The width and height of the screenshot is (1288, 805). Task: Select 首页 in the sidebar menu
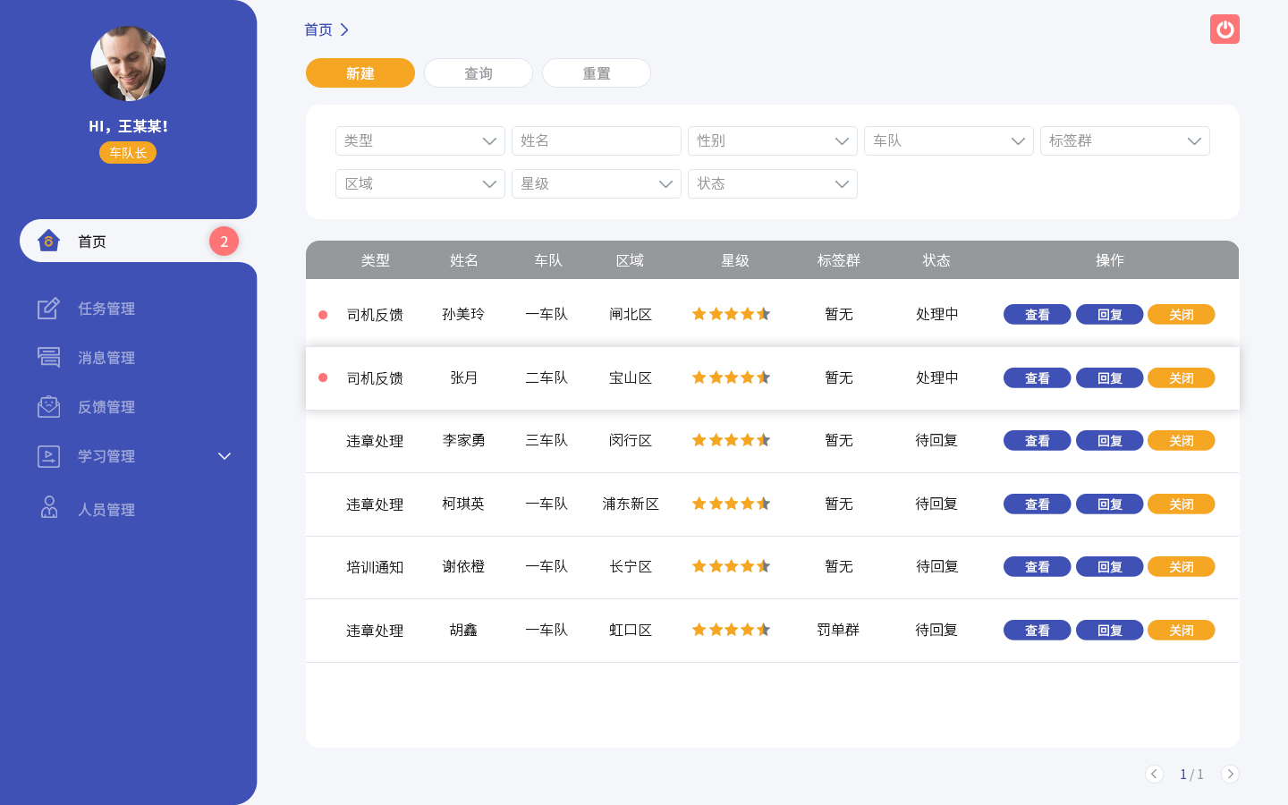(138, 241)
